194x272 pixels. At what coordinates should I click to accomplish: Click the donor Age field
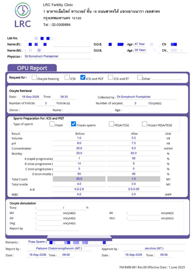tap(144, 110)
